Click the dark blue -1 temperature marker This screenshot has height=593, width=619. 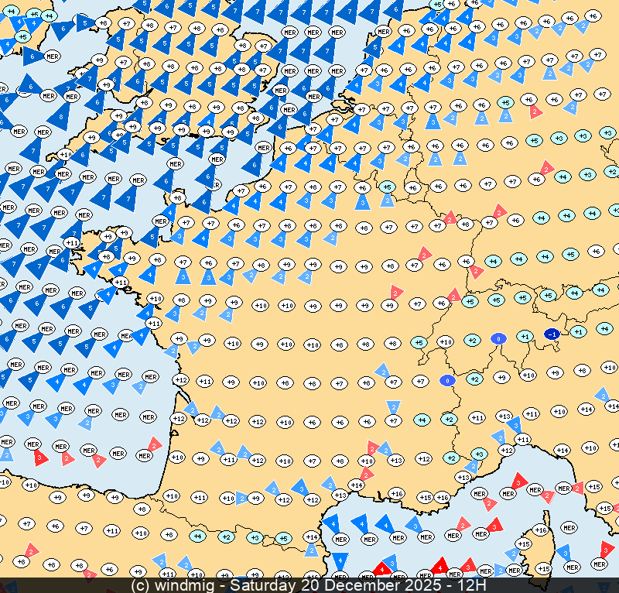552,334
